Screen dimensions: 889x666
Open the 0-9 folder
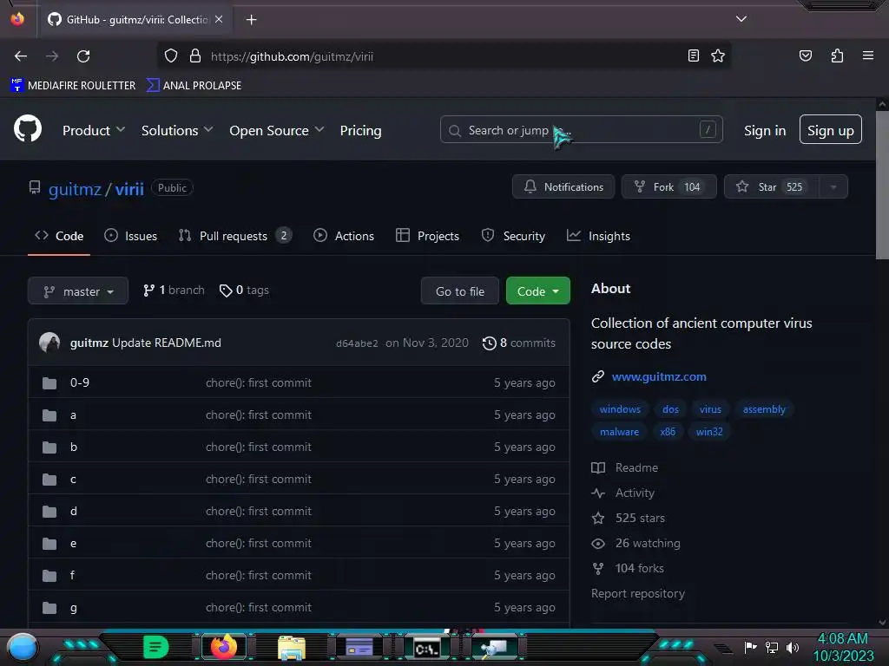79,382
